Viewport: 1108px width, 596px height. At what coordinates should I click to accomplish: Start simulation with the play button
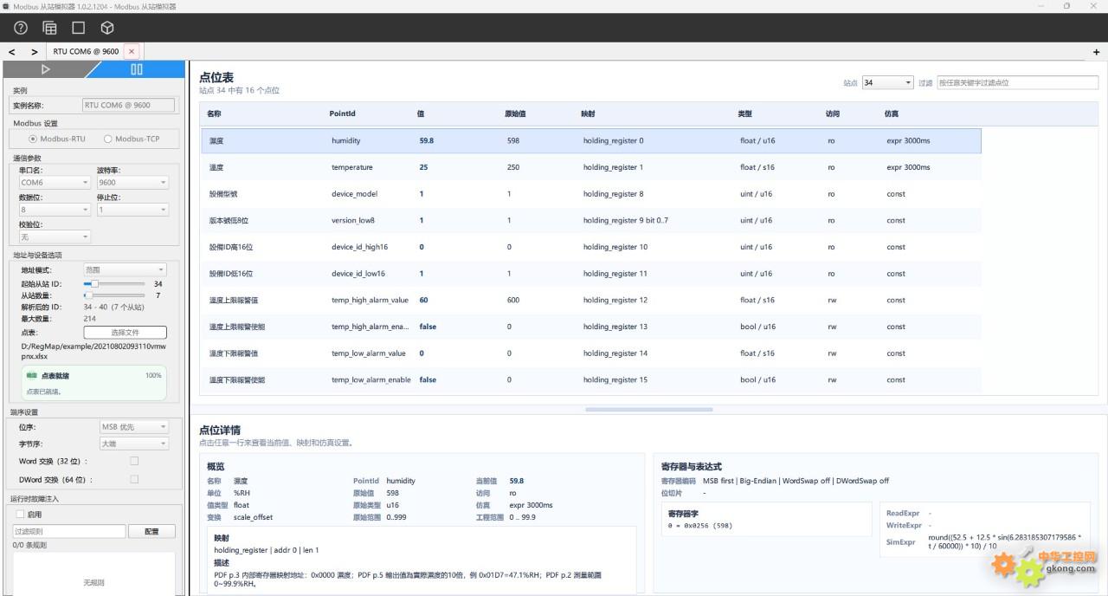(x=46, y=69)
